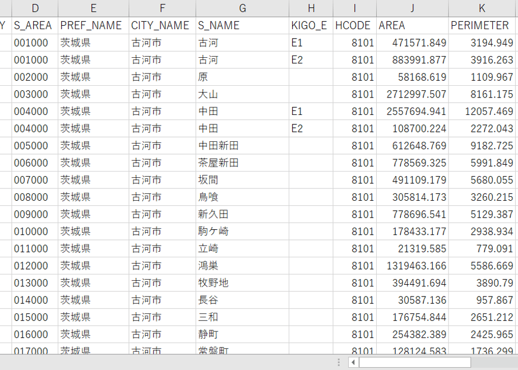Select the area cell 108700.224
The width and height of the screenshot is (518, 370).
click(x=412, y=128)
